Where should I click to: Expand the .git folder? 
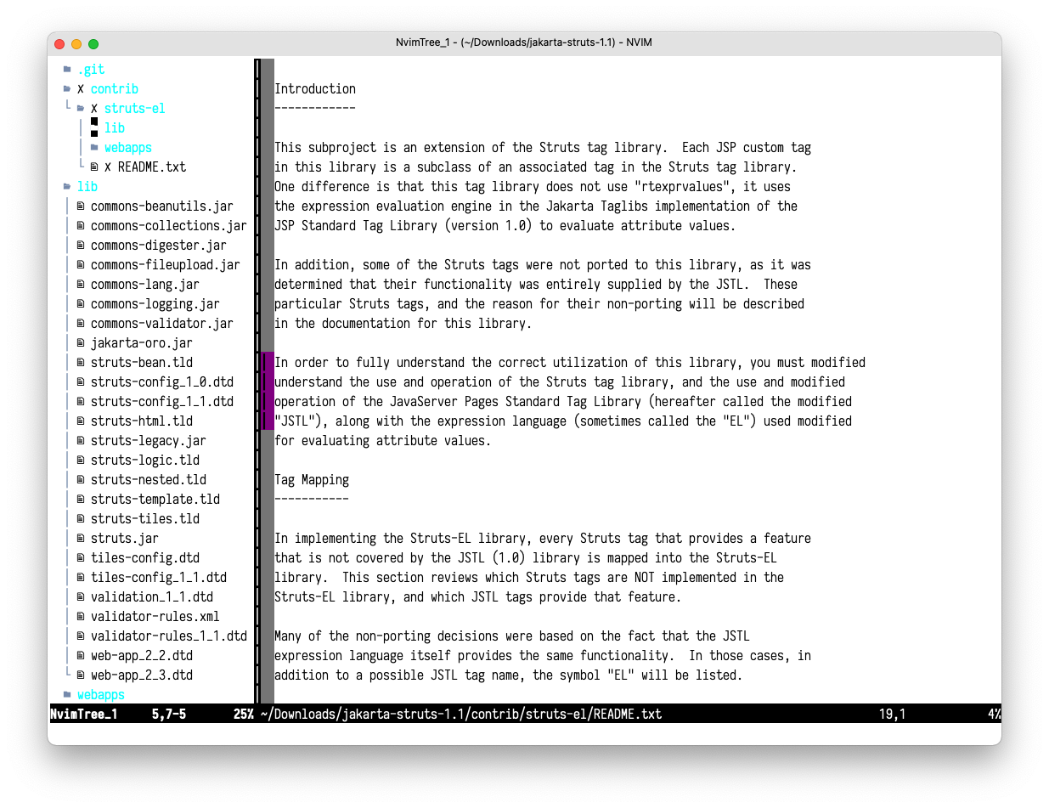click(x=91, y=70)
